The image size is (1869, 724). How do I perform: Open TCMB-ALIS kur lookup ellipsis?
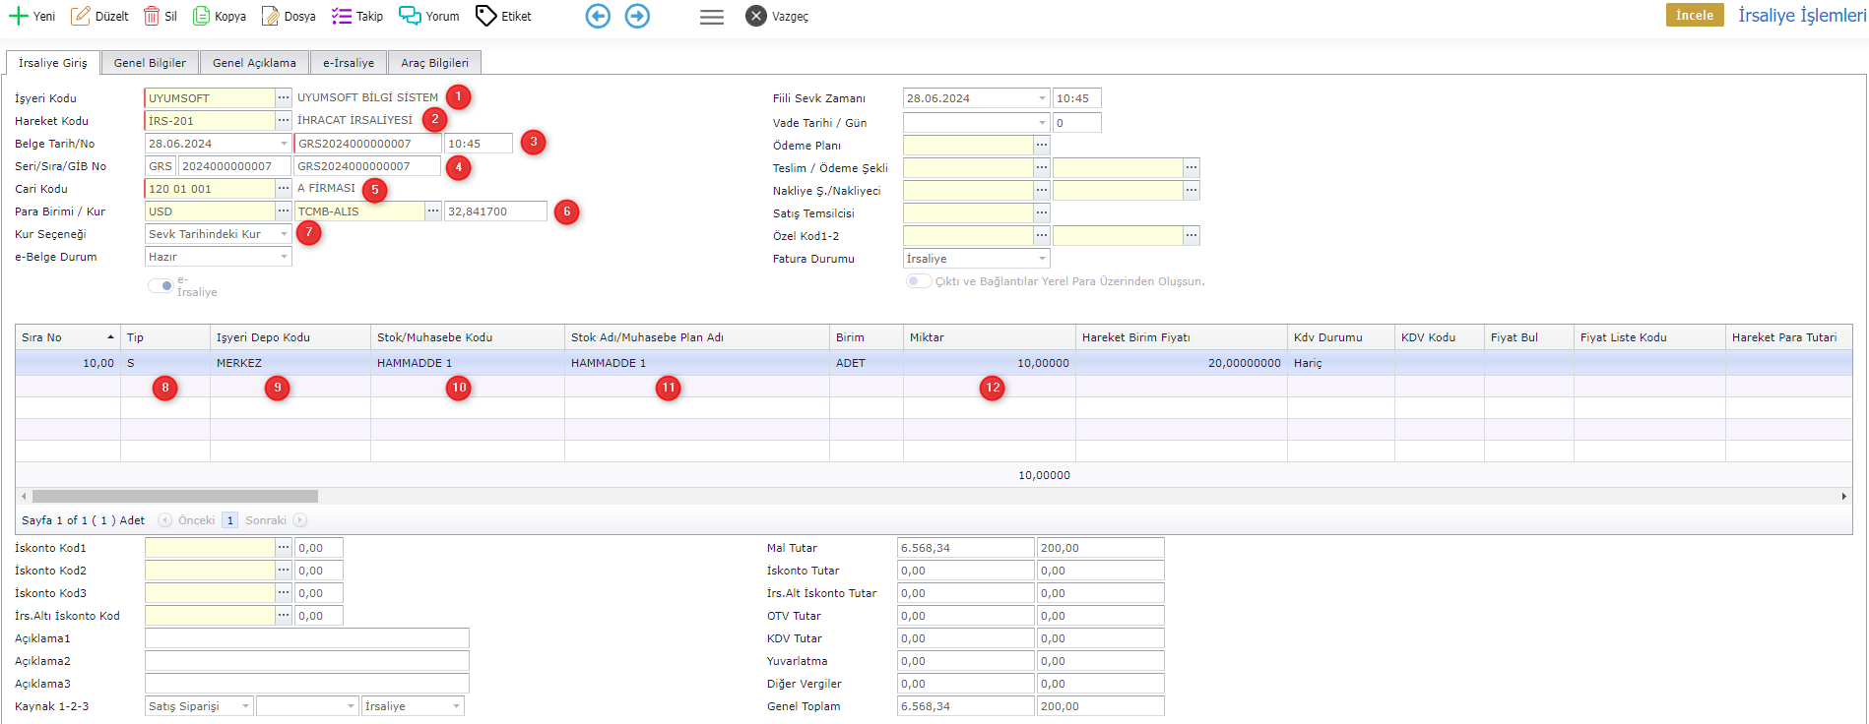tap(433, 211)
